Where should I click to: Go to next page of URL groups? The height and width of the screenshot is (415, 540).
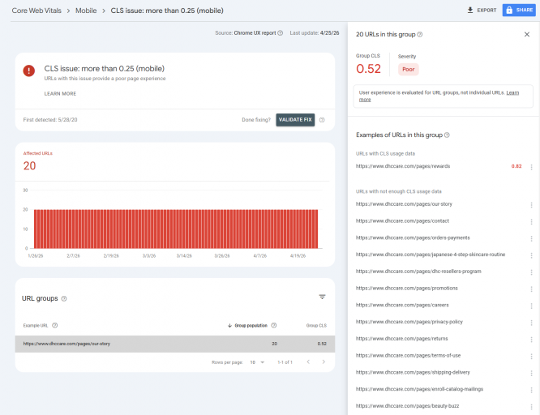point(324,362)
